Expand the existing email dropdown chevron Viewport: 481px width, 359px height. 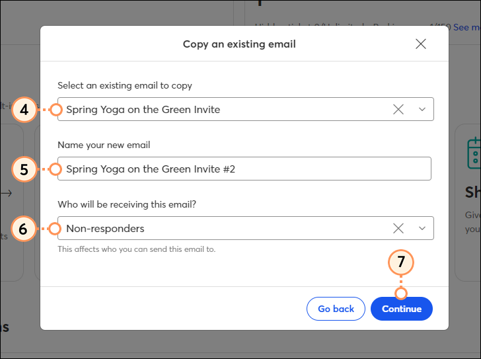(x=422, y=109)
